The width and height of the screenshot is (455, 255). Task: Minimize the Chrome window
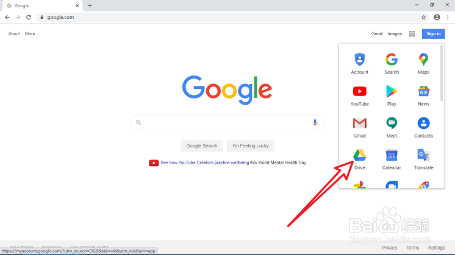[x=417, y=5]
